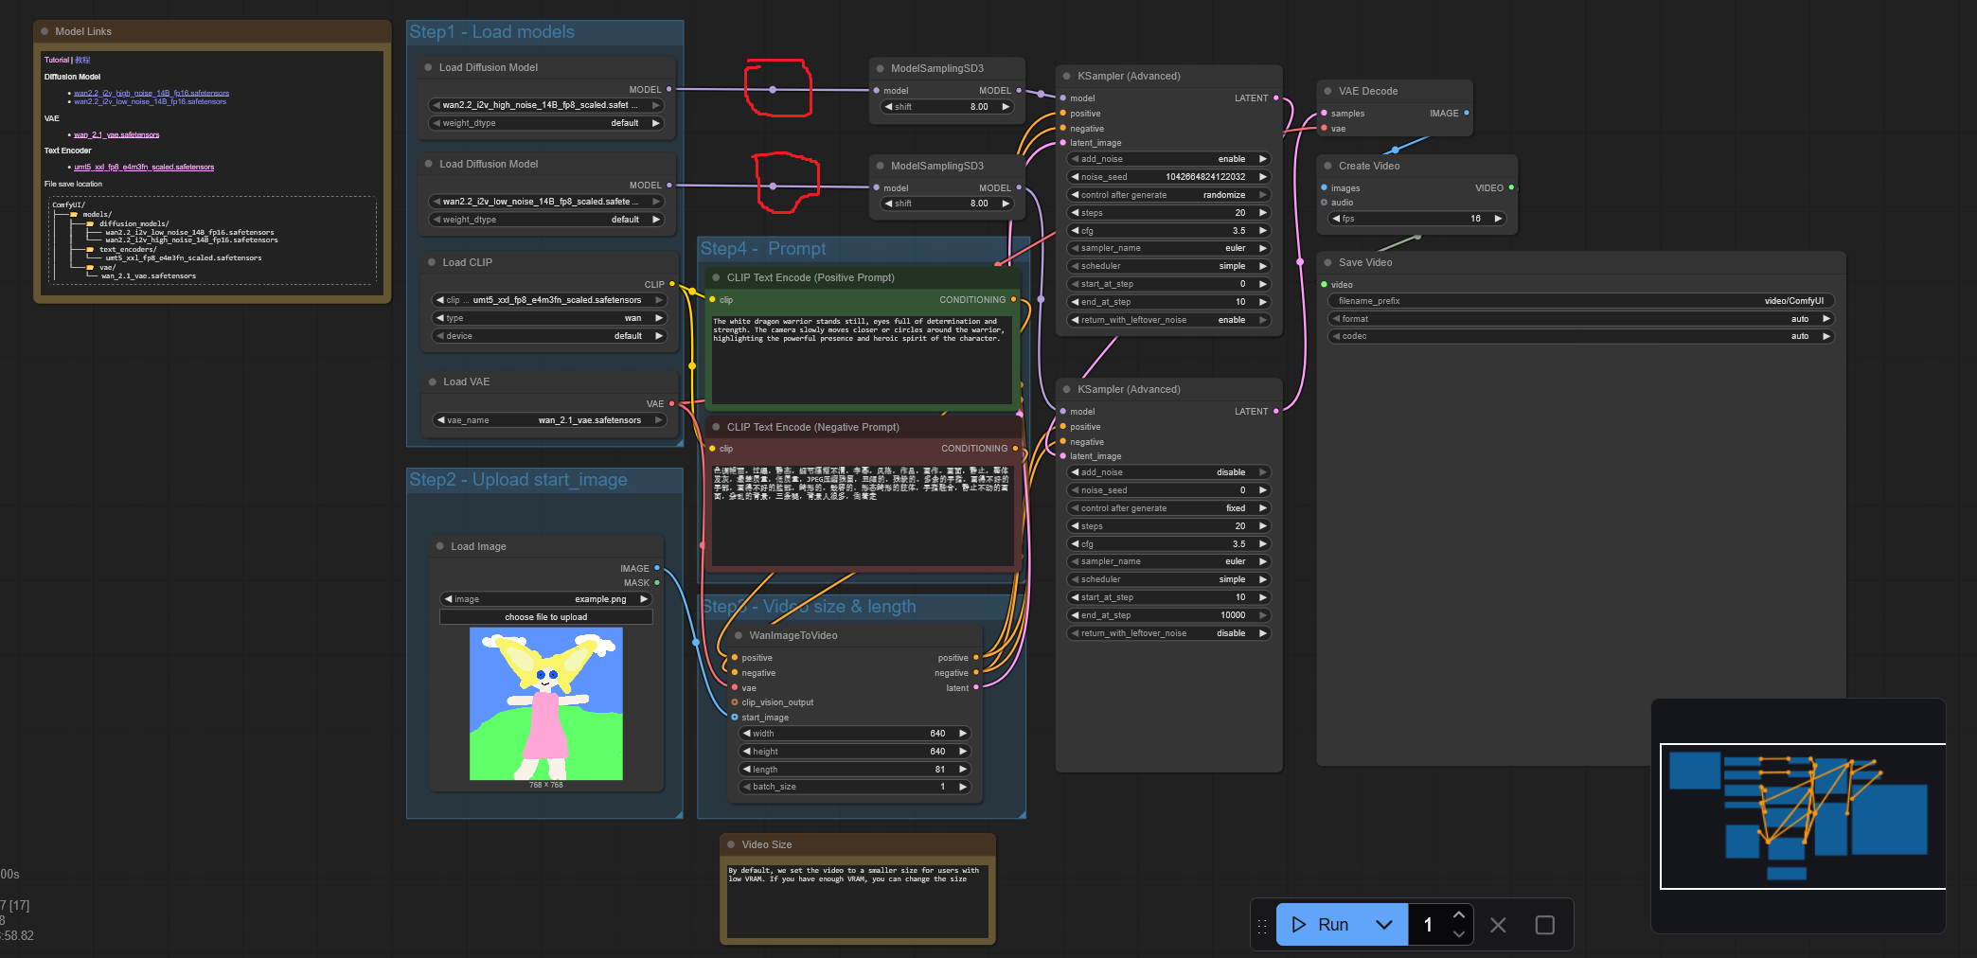The height and width of the screenshot is (958, 1977).
Task: Click the right arrow on the batch_size widget
Action: pos(963,787)
